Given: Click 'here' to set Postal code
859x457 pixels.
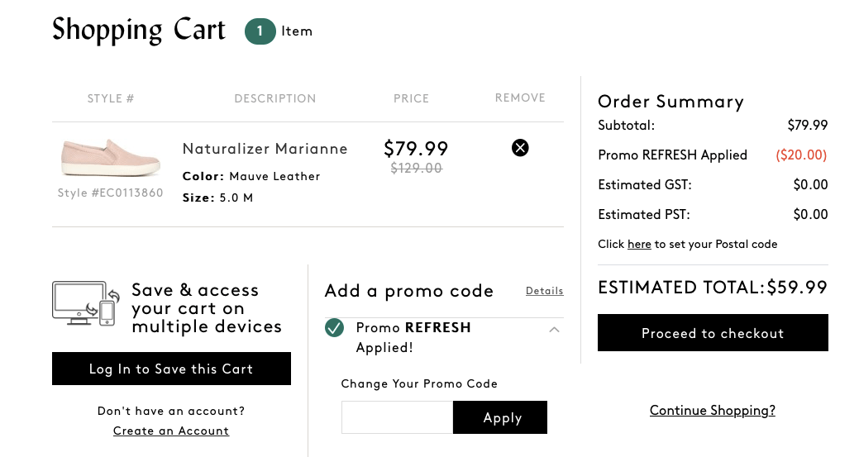Looking at the screenshot, I should click(x=639, y=244).
